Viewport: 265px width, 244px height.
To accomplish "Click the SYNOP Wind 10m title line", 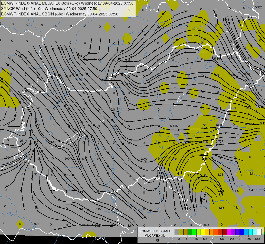I will click(49, 9).
